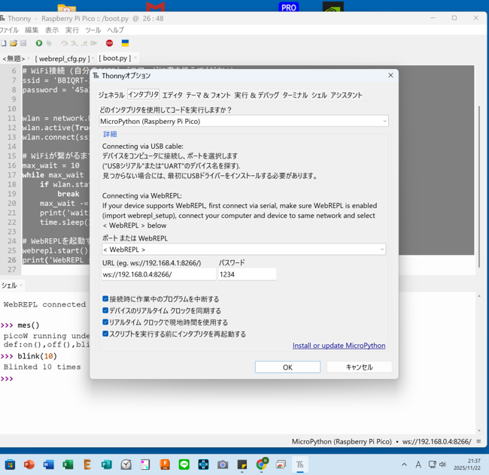The width and height of the screenshot is (489, 475).
Task: Open the 編集 menu
Action: point(32,30)
